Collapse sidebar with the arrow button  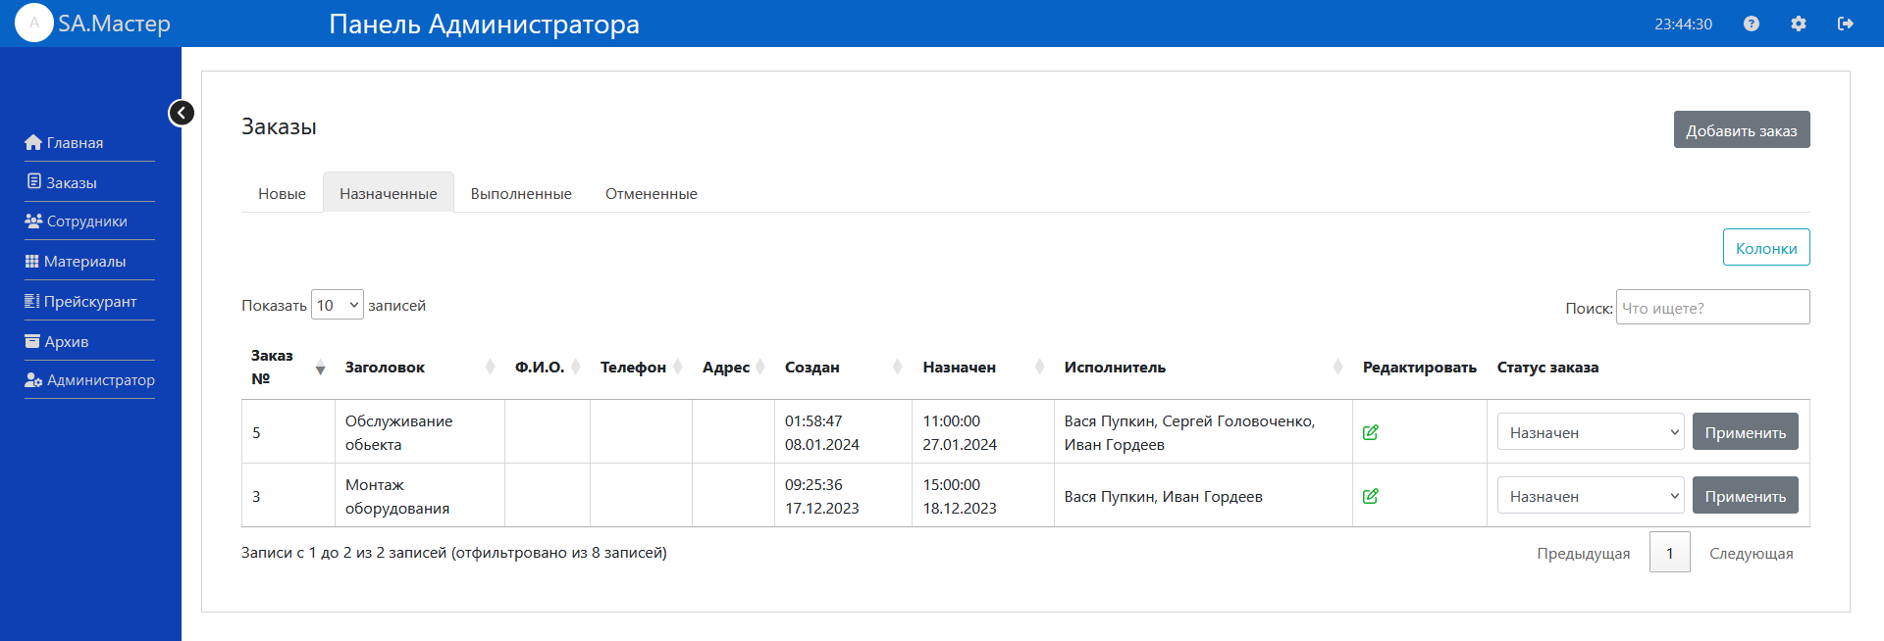coord(182,113)
